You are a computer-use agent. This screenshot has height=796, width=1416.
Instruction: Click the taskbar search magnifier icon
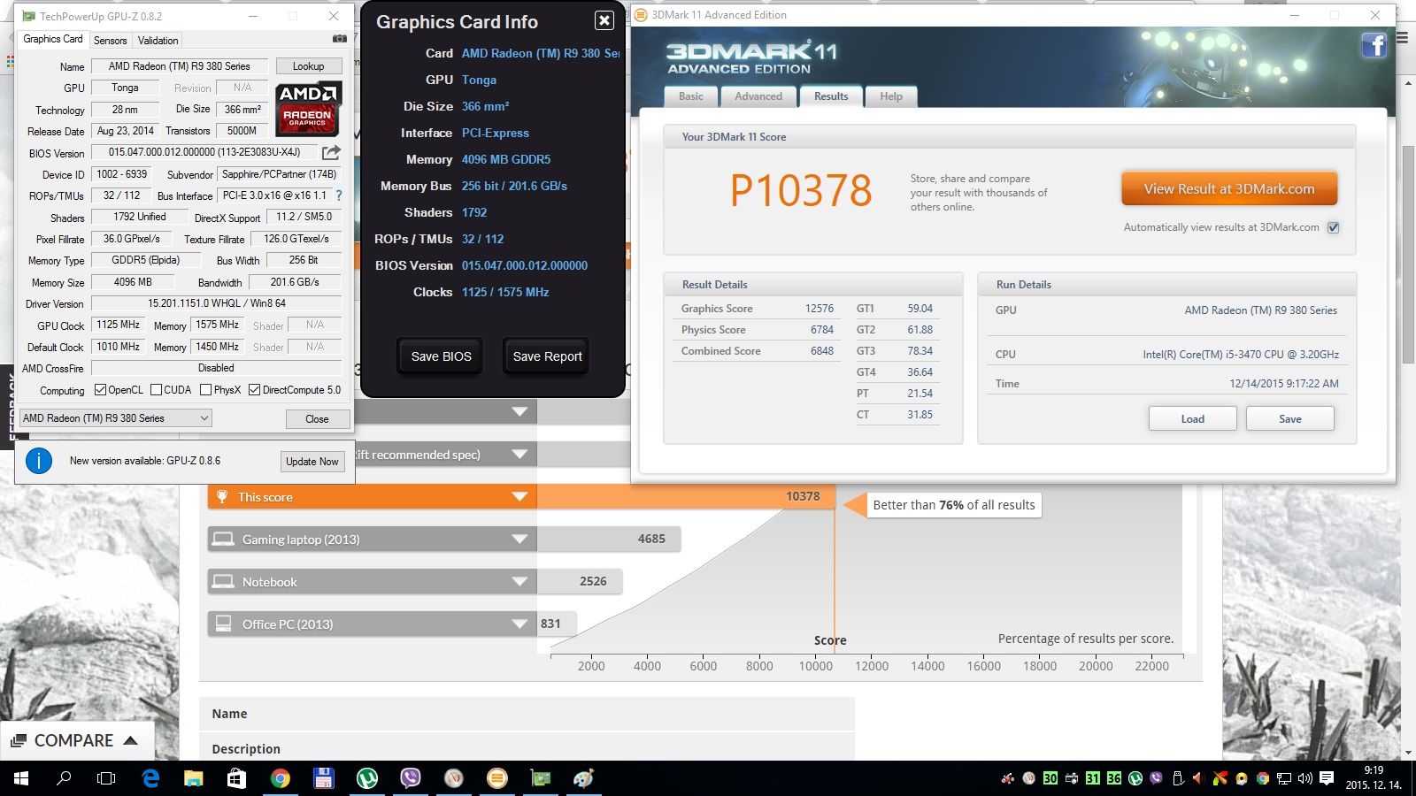point(64,778)
